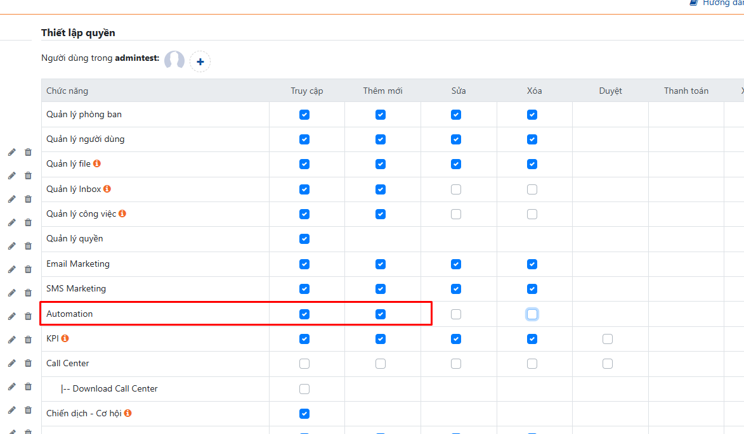Enable Sửa permission for Automation
The height and width of the screenshot is (434, 744).
456,314
